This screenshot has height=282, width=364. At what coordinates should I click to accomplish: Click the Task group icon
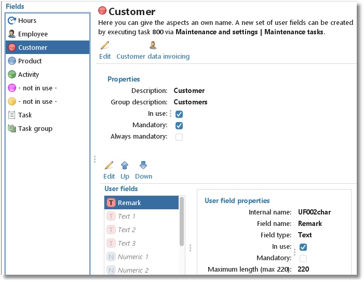[12, 128]
